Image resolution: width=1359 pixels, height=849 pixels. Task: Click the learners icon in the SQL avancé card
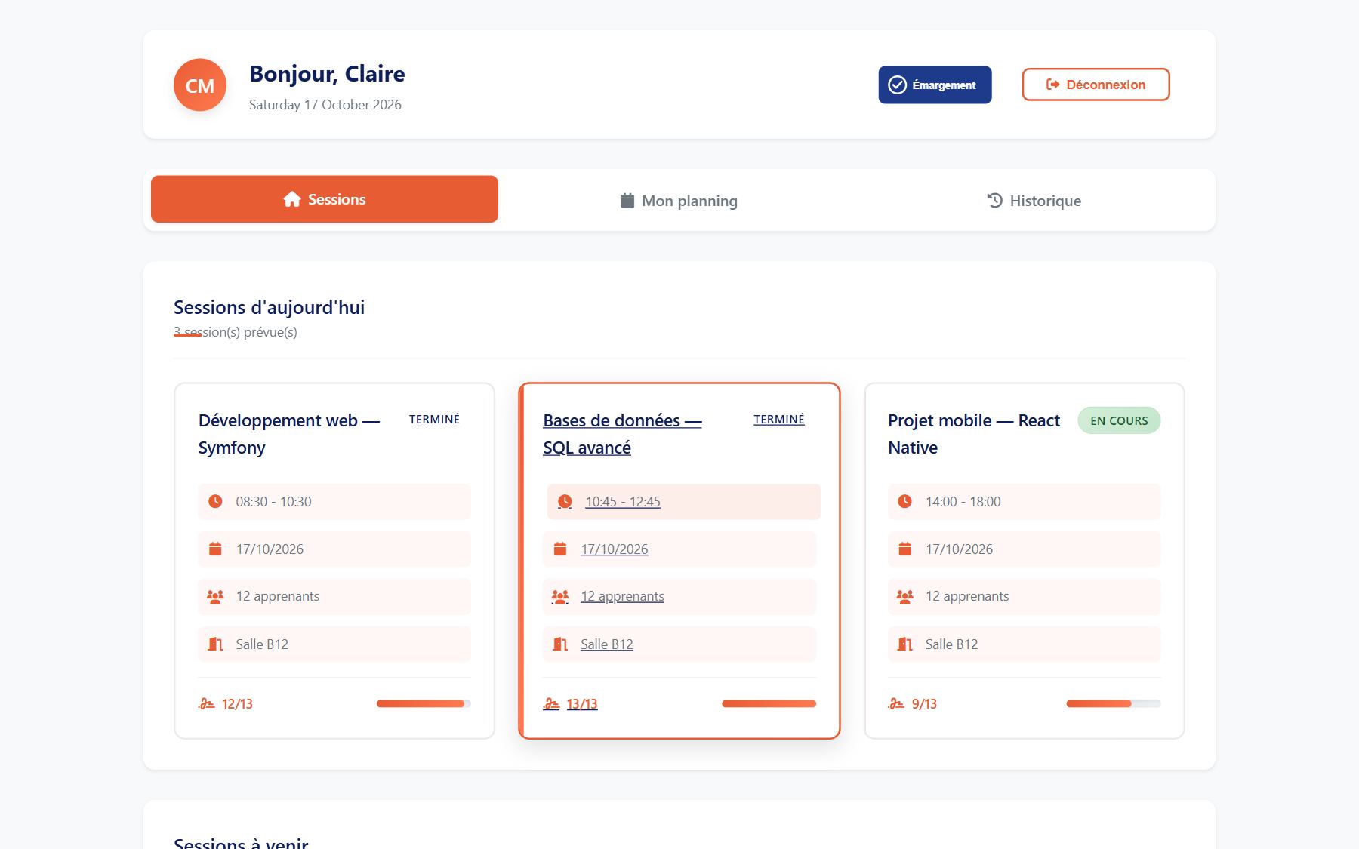(560, 596)
